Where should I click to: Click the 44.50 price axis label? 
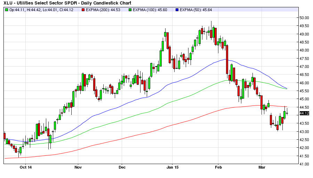click(x=304, y=107)
